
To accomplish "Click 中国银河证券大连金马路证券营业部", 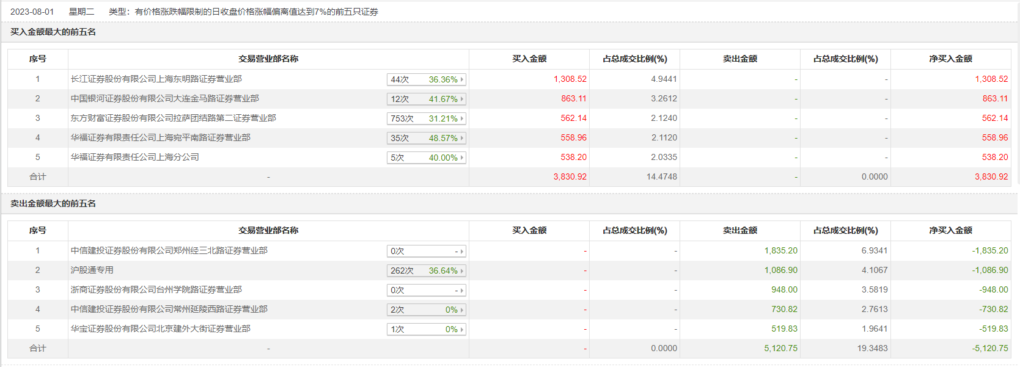I will 164,98.
